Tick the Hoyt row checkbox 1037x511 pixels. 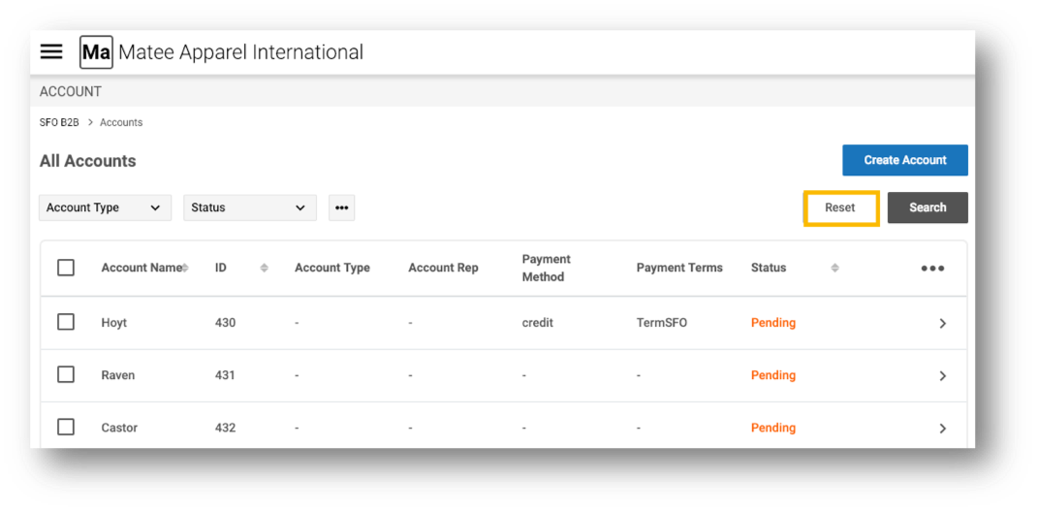point(66,322)
